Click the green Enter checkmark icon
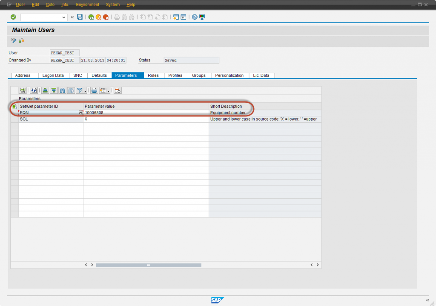This screenshot has height=306, width=436. [13, 17]
